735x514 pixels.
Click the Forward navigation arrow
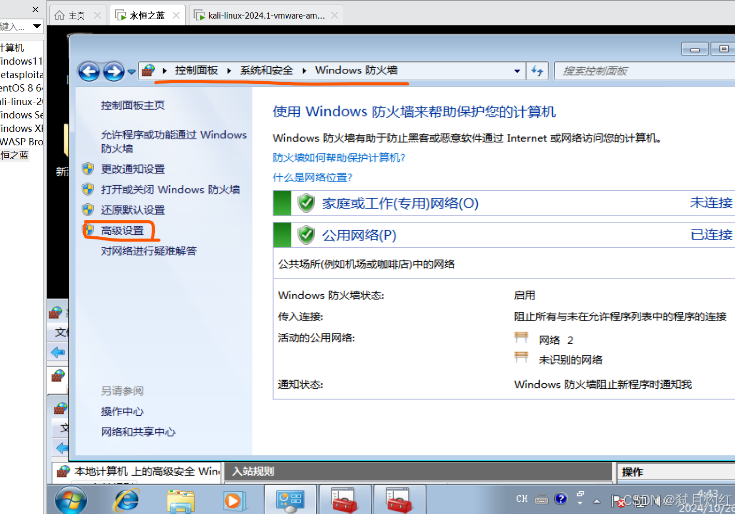(113, 71)
